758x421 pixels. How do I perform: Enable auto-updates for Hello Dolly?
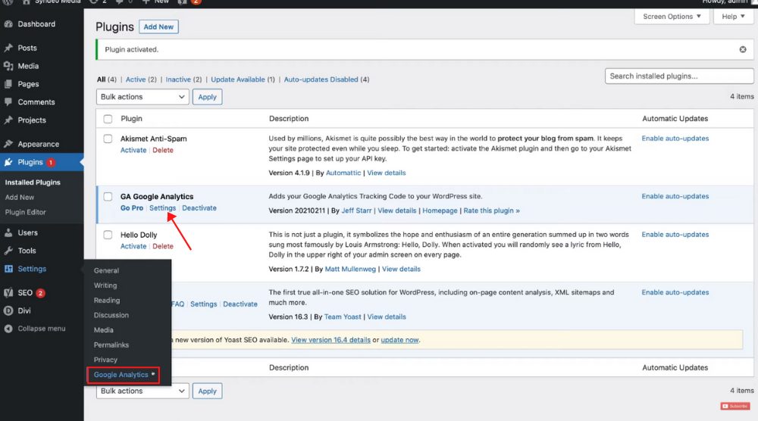coord(675,235)
